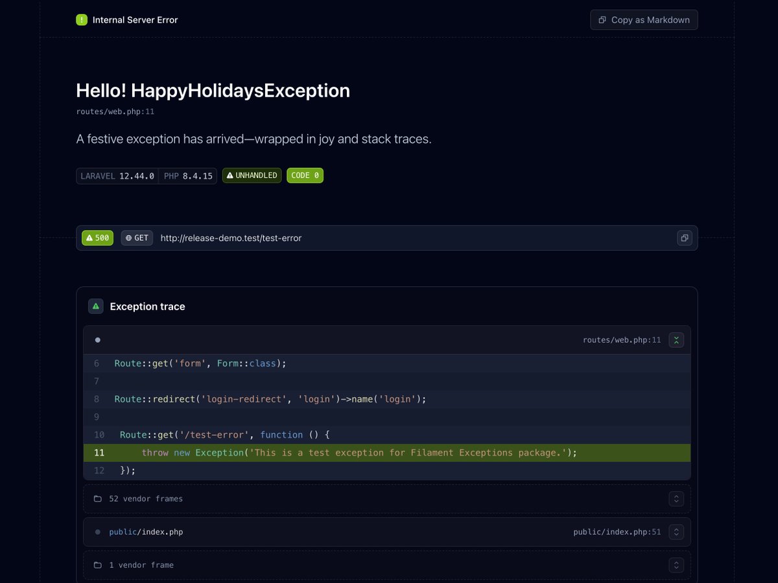
Task: Click the Internal Server Error title text
Action: pos(135,20)
